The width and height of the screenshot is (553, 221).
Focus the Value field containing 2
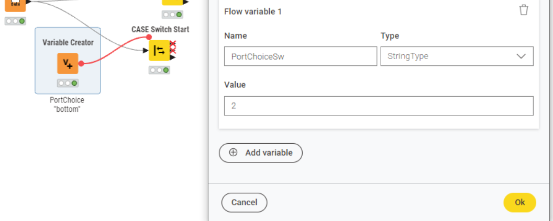click(x=379, y=106)
